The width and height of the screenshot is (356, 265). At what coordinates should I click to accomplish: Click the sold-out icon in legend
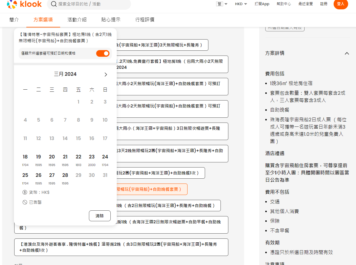25,202
